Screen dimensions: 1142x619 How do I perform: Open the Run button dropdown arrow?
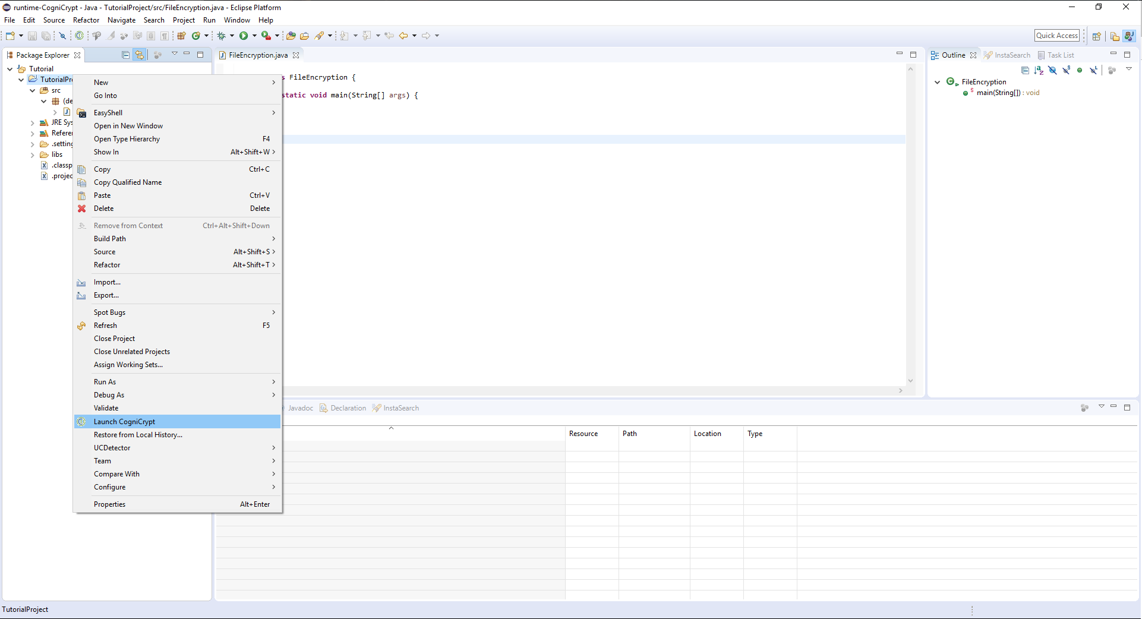tap(254, 36)
